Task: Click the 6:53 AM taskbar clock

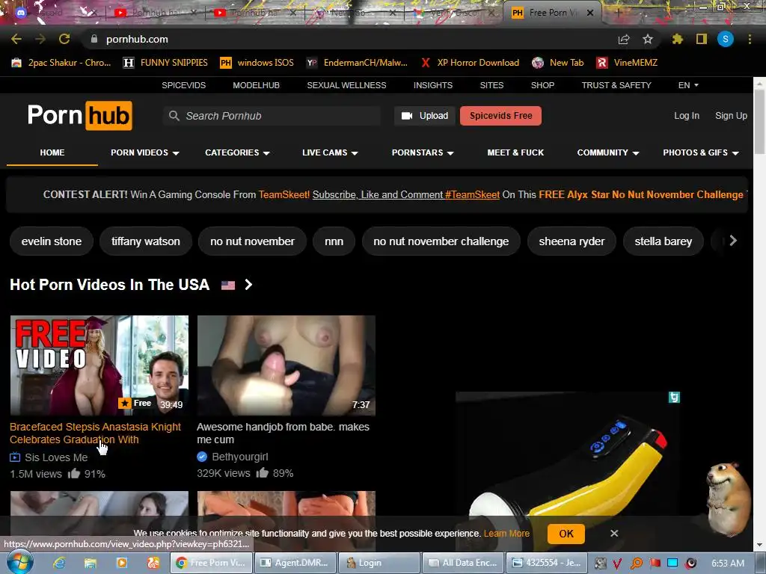Action: click(727, 564)
